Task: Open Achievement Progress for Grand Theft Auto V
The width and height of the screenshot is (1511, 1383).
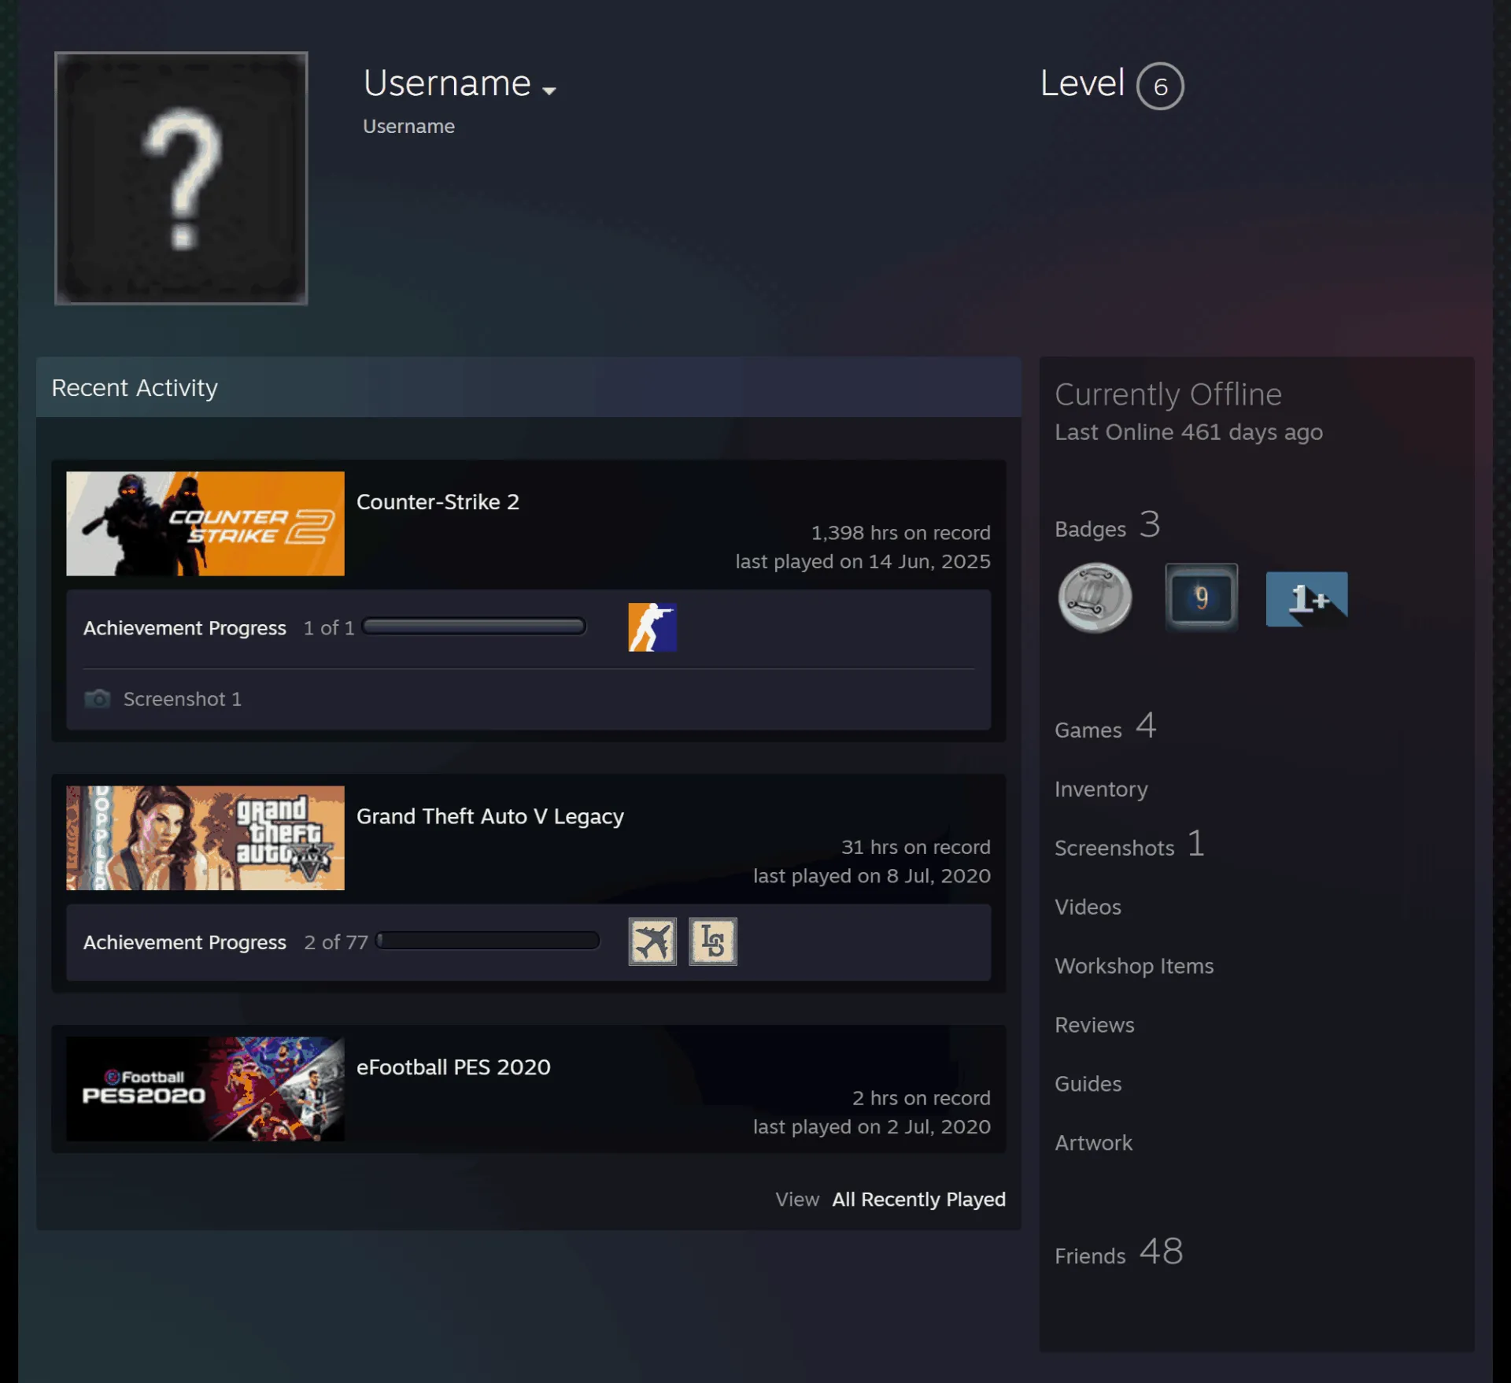Action: pos(185,942)
